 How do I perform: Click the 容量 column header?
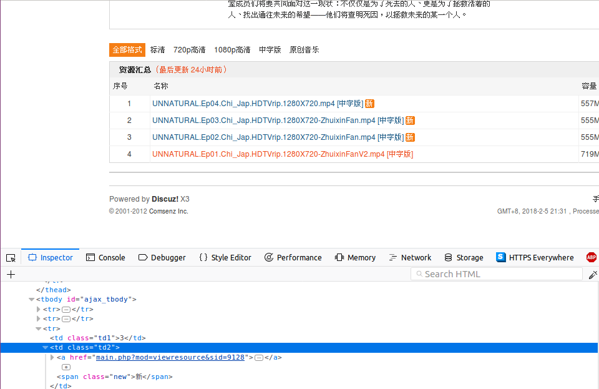point(589,86)
